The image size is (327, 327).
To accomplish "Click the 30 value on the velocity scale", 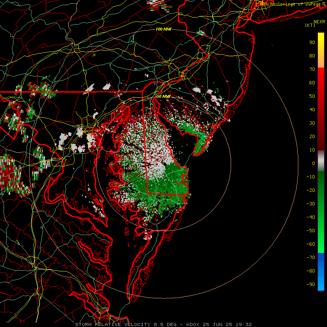I will [312, 123].
